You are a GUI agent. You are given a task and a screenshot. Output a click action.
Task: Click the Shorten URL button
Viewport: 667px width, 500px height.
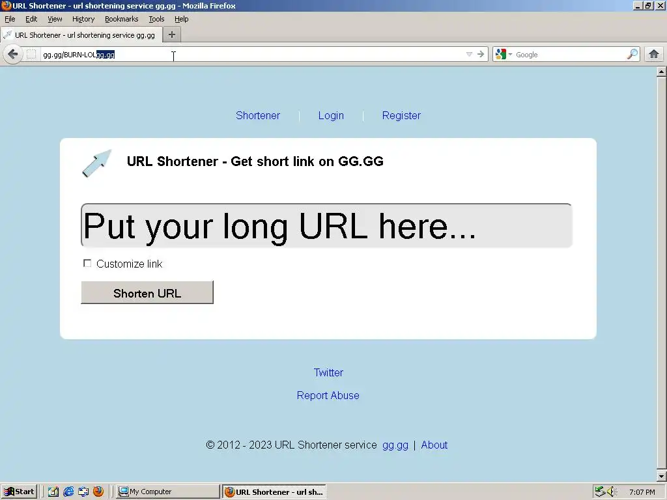pyautogui.click(x=147, y=292)
